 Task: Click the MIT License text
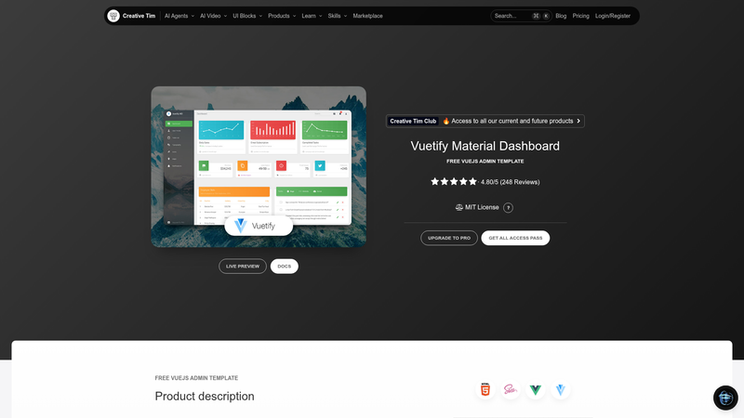(x=482, y=207)
